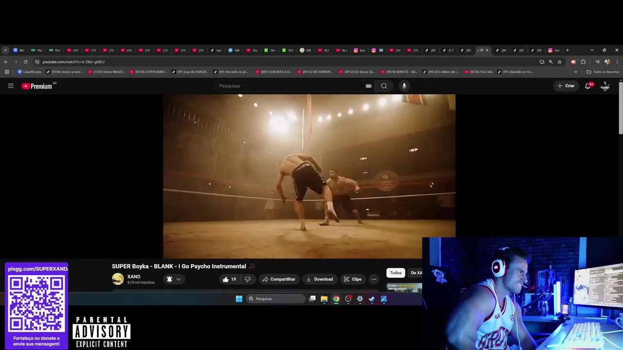623x350 pixels.
Task: Dislike the SUPER Boyka video
Action: pos(248,279)
